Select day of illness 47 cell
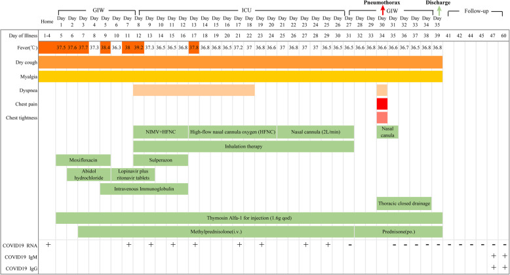 pyautogui.click(x=492, y=35)
